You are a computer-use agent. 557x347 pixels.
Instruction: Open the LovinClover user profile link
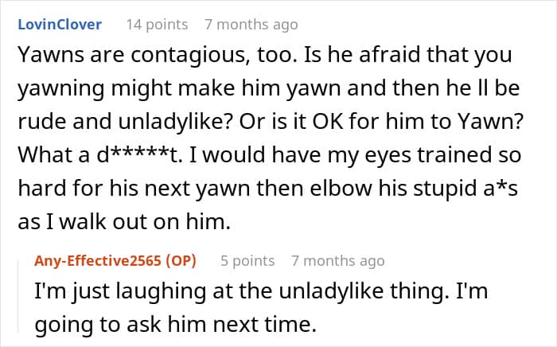60,25
